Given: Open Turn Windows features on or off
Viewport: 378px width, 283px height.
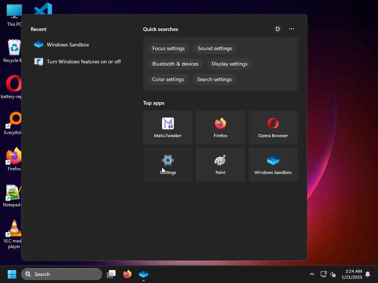Looking at the screenshot, I should click(78, 62).
